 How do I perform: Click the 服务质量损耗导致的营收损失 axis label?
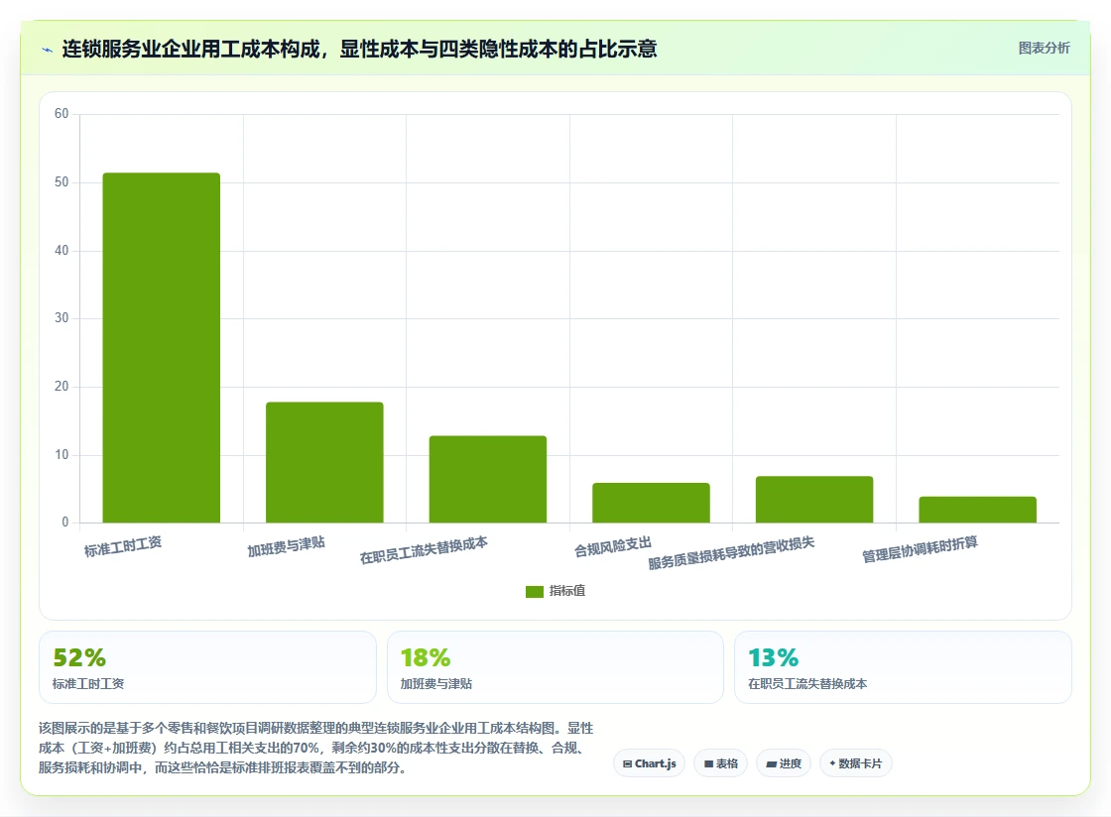pos(731,552)
